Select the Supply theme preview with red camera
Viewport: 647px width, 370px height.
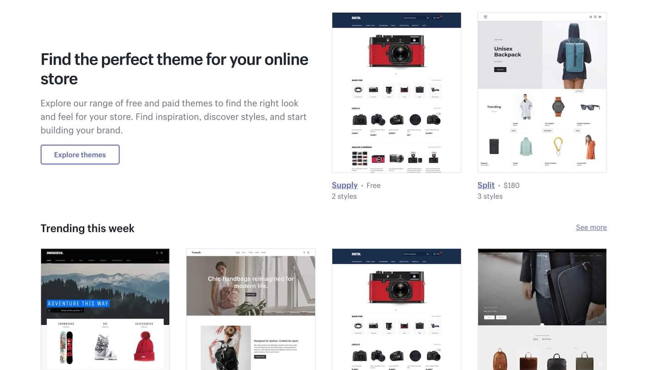(x=397, y=93)
